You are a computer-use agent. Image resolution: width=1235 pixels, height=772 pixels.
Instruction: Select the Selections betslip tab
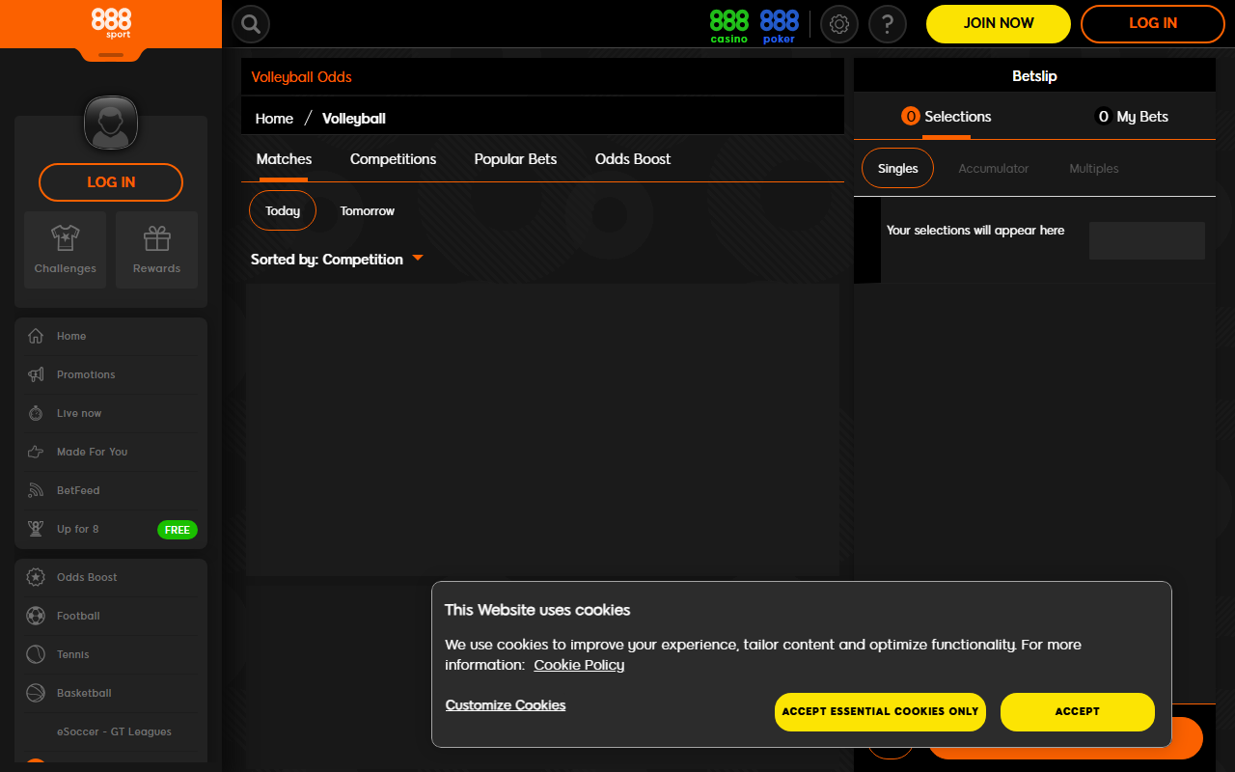946,117
